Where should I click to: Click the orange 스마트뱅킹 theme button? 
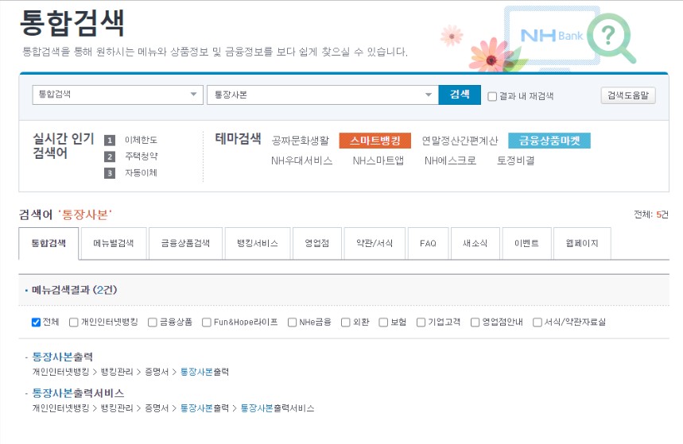(x=375, y=141)
